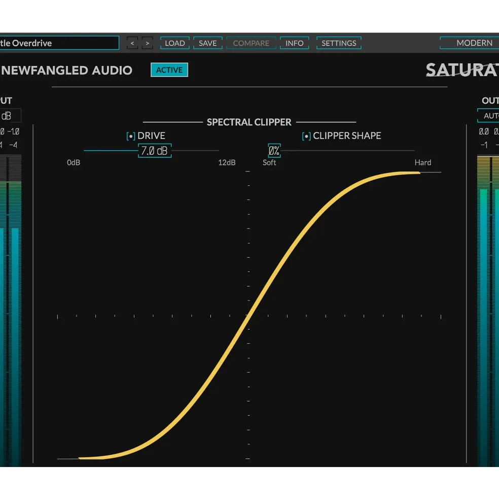The image size is (499, 500).
Task: Click the SAVE preset button
Action: point(208,43)
